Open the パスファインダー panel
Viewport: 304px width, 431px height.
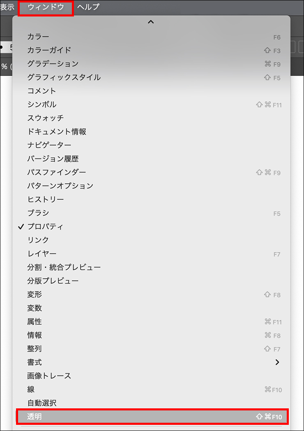pyautogui.click(x=57, y=172)
